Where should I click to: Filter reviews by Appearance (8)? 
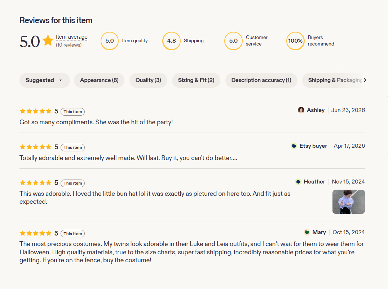[99, 80]
